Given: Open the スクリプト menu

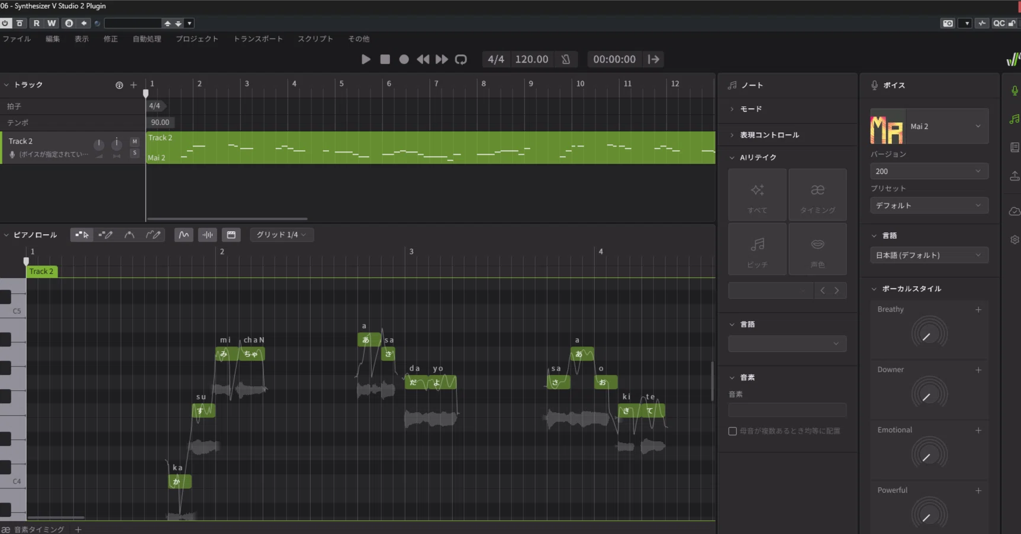Looking at the screenshot, I should pos(315,39).
